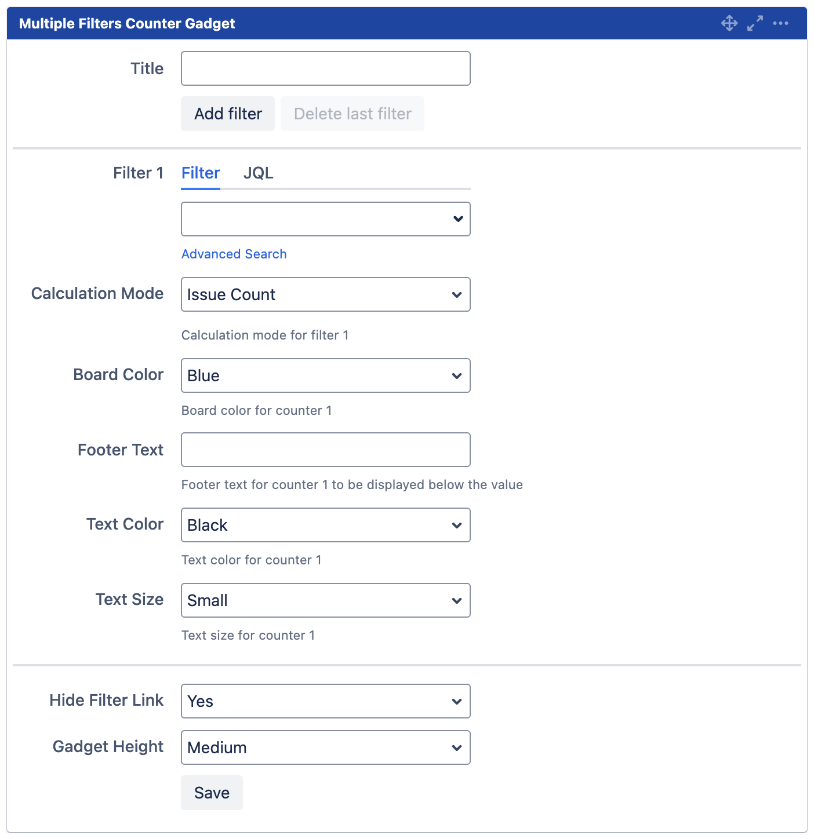Switch to the JQL tab
Image resolution: width=814 pixels, height=839 pixels.
click(258, 173)
